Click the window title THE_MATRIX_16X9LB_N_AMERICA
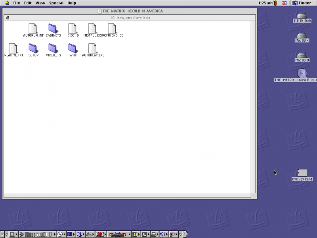Viewport: 317px width, 238px height. tap(133, 11)
